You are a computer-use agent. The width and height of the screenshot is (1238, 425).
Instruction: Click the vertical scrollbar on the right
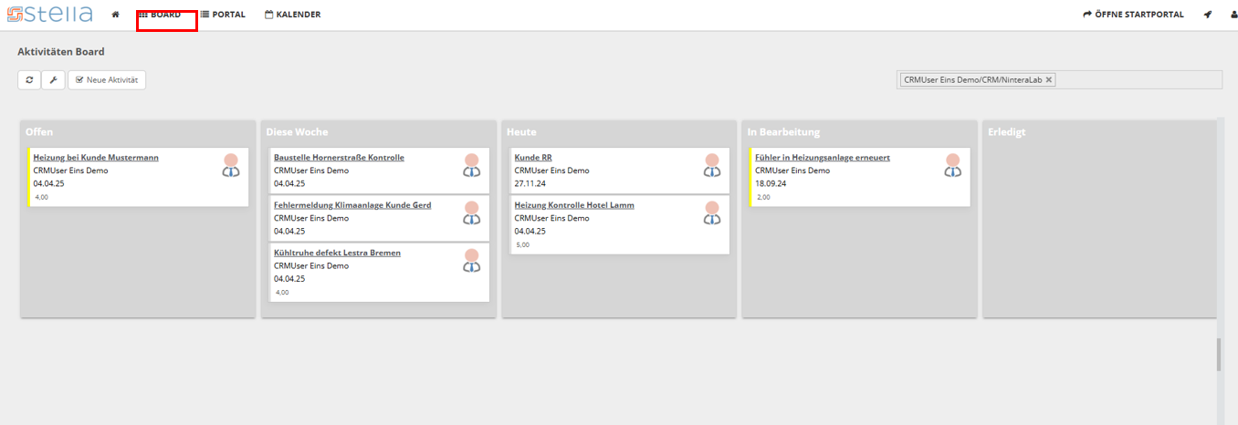[1218, 356]
